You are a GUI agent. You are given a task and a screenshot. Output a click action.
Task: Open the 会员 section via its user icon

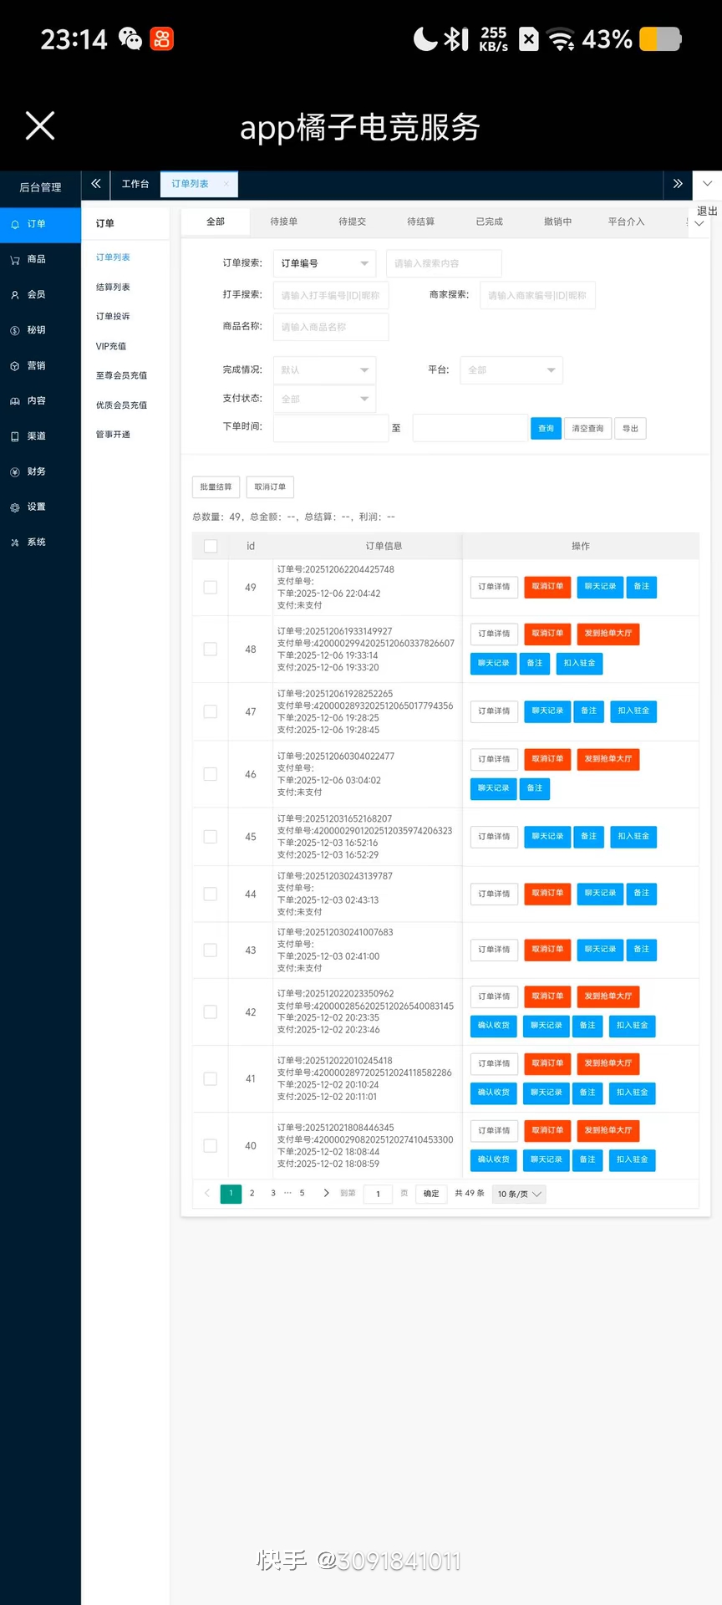pyautogui.click(x=15, y=295)
